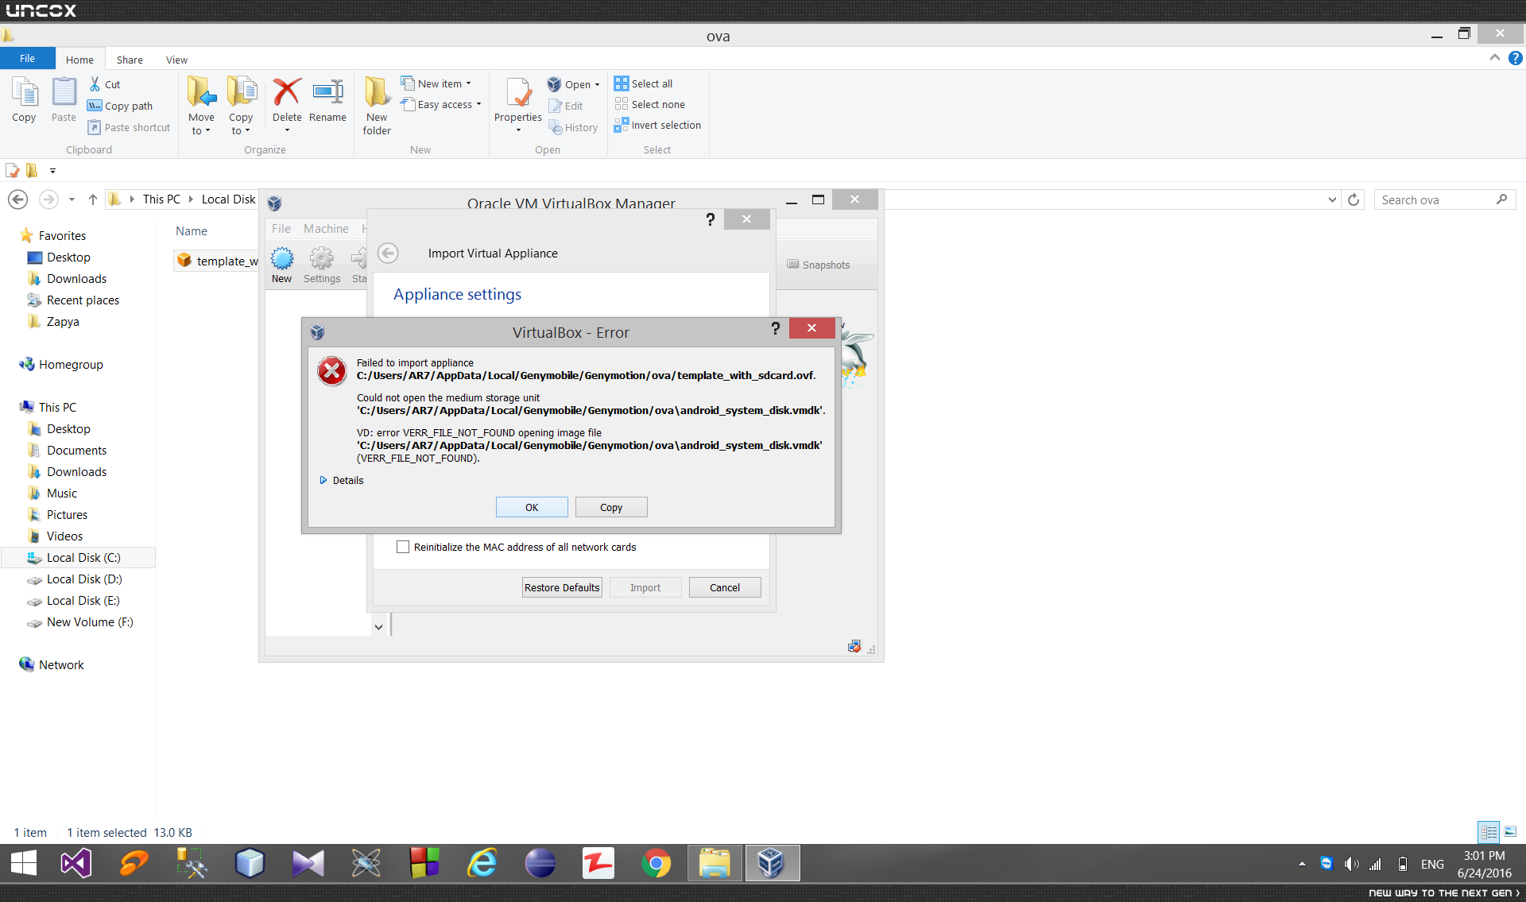Refresh the ova folder address bar

tap(1354, 199)
